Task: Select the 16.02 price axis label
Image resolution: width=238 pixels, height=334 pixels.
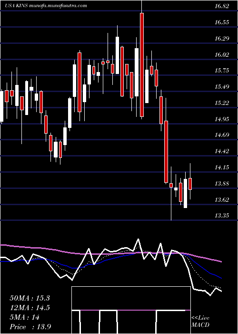Action: (x=222, y=55)
